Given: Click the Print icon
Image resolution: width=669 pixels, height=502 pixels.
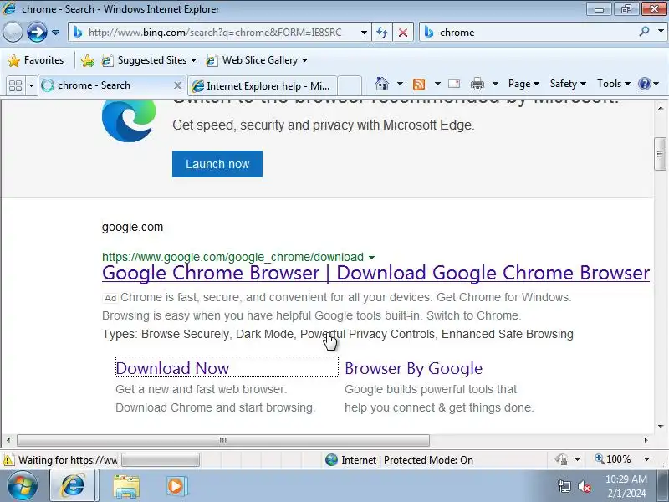Looking at the screenshot, I should (477, 85).
